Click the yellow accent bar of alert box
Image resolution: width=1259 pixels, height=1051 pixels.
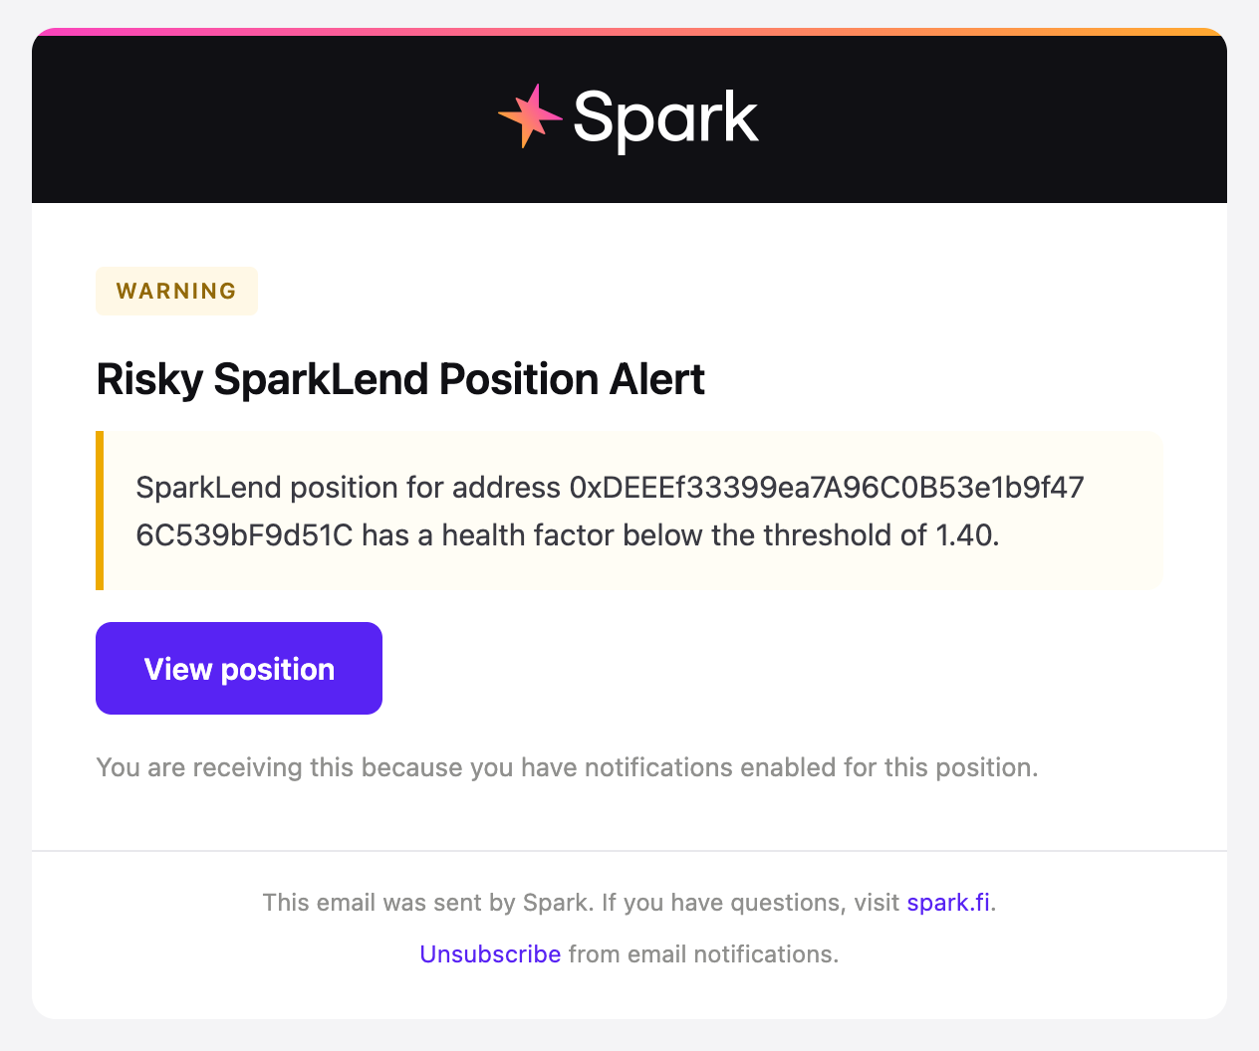click(100, 511)
